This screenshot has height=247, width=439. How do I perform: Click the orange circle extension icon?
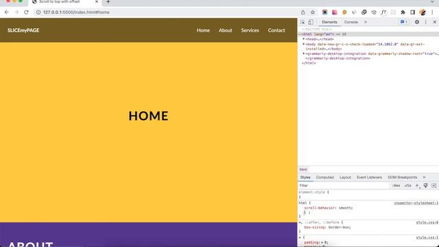click(344, 12)
